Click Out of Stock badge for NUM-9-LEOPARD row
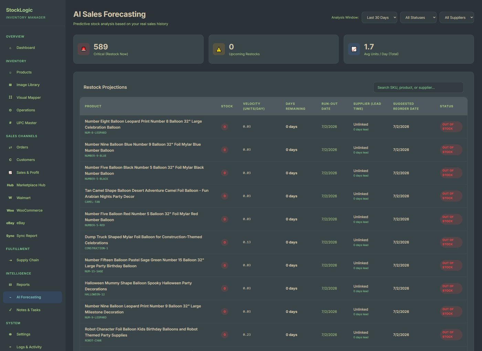482x351 pixels. tap(451, 311)
